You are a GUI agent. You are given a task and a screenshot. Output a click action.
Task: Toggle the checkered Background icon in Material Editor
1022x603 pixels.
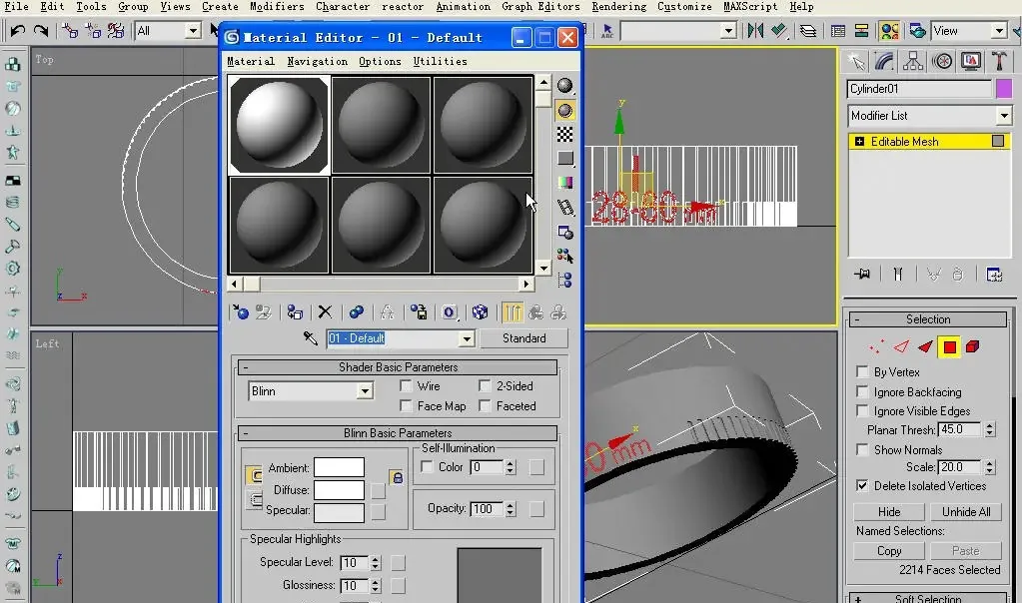[565, 134]
